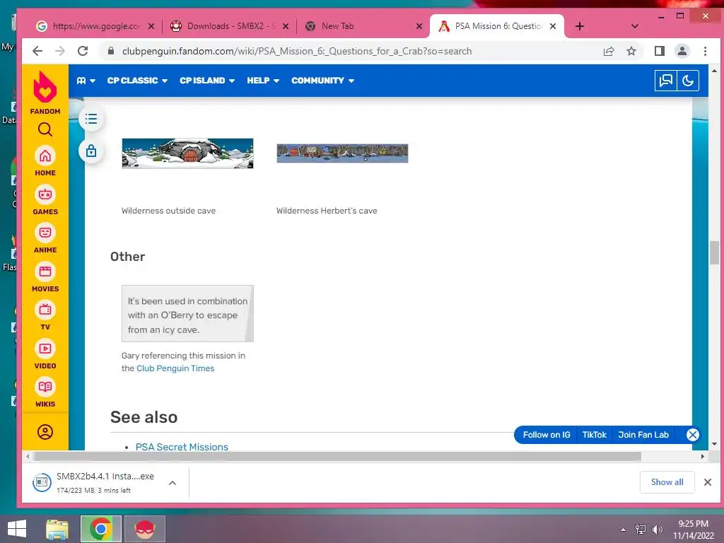Open the PSA Secret Missions link
The image size is (724, 543).
[x=182, y=447]
